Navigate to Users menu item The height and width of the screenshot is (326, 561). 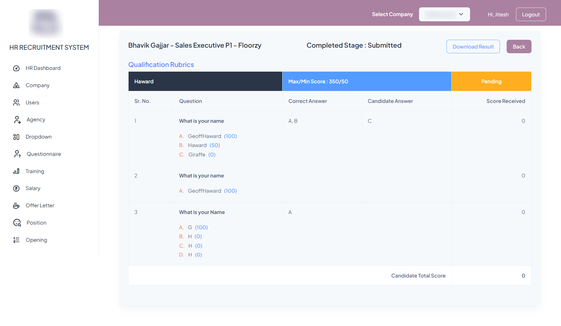[x=32, y=103]
